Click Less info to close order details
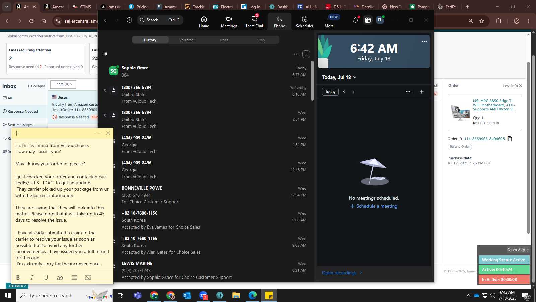 click(513, 86)
